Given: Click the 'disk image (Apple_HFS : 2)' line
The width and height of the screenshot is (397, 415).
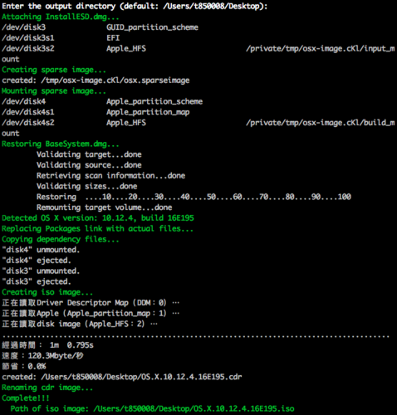Looking at the screenshot, I should click(x=80, y=325).
